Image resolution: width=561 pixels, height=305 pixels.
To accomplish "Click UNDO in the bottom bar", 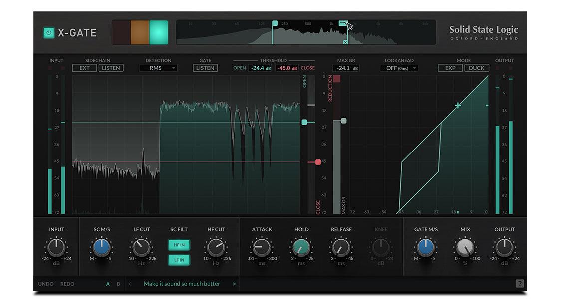I will (x=46, y=284).
